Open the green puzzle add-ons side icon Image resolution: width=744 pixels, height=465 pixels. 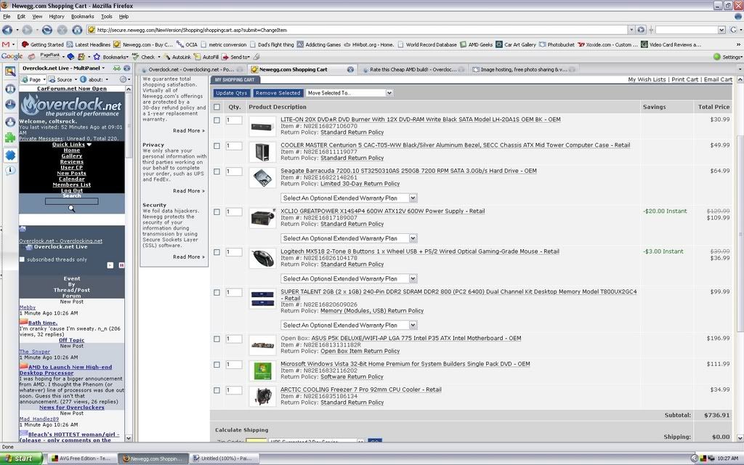(x=10, y=137)
